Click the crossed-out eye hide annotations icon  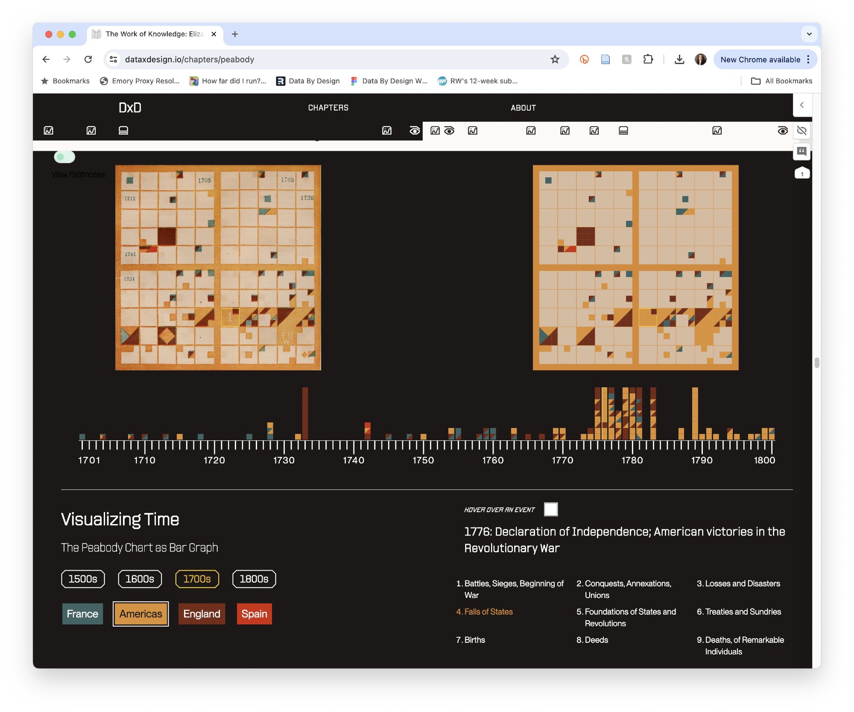pos(801,131)
